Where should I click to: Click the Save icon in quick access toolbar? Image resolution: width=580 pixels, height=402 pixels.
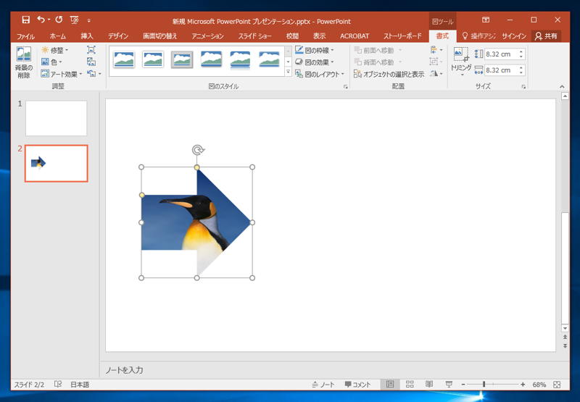tap(25, 20)
